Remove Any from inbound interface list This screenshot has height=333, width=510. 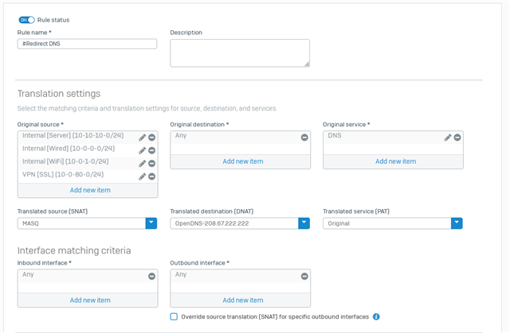pos(151,277)
